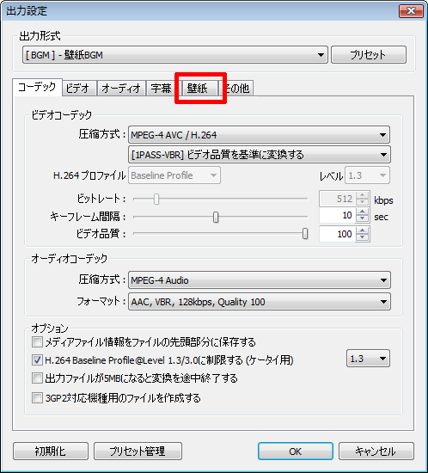Expand the AAC VBR 128kbps audio format dropdown

(260, 302)
